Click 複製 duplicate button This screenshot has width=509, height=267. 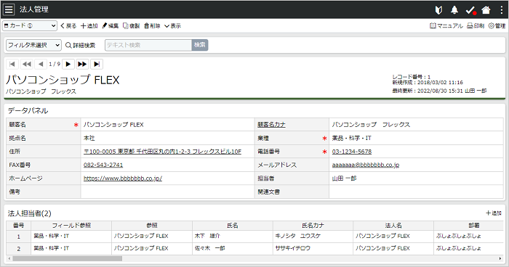(x=131, y=26)
